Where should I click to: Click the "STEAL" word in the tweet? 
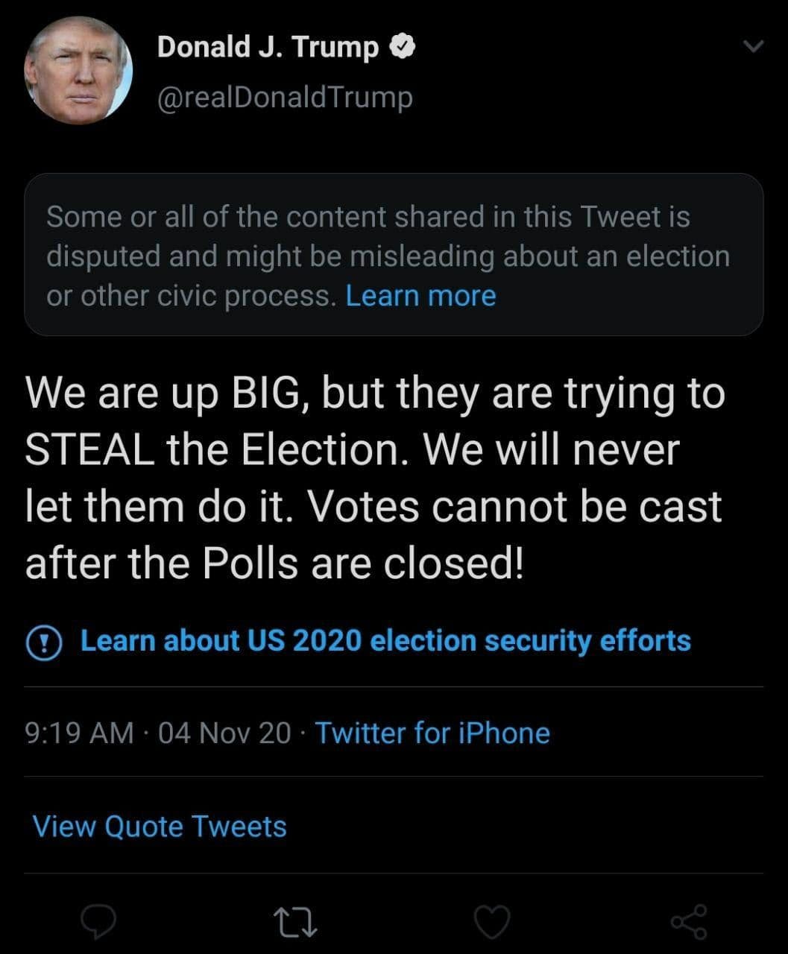click(89, 449)
